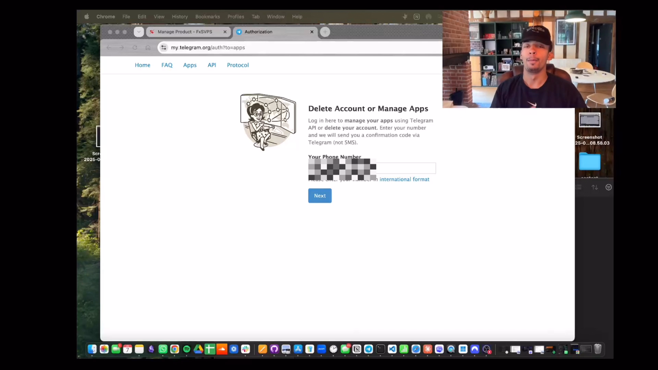
Task: Open Visual Studio Code in the dock
Action: (392, 349)
